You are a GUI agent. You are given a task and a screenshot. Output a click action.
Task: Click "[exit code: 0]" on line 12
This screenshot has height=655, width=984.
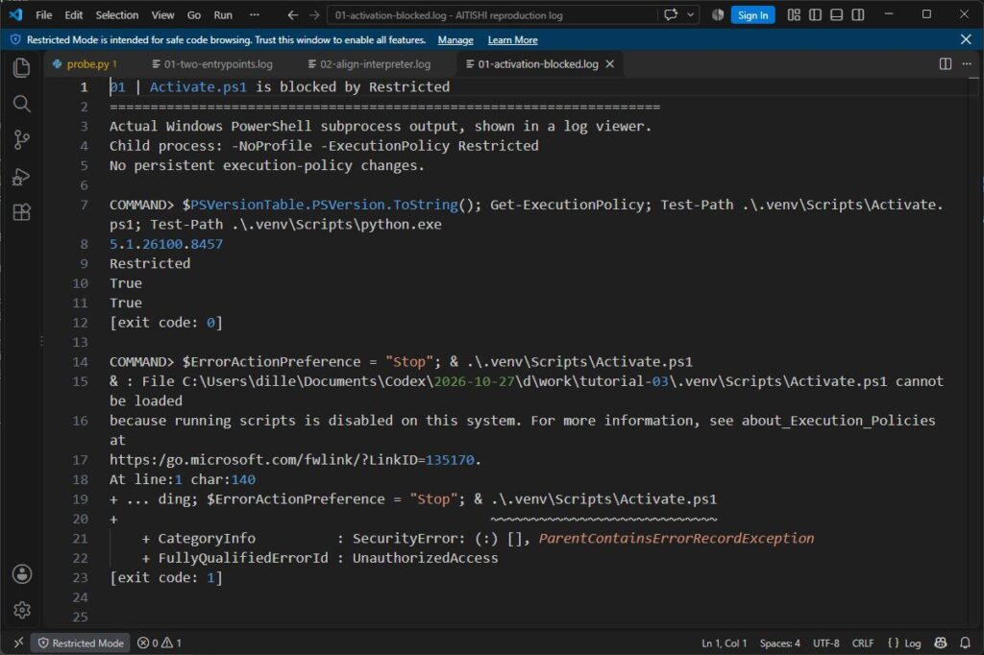tap(166, 323)
